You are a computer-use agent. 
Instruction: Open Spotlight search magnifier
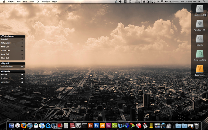pos(204,1)
